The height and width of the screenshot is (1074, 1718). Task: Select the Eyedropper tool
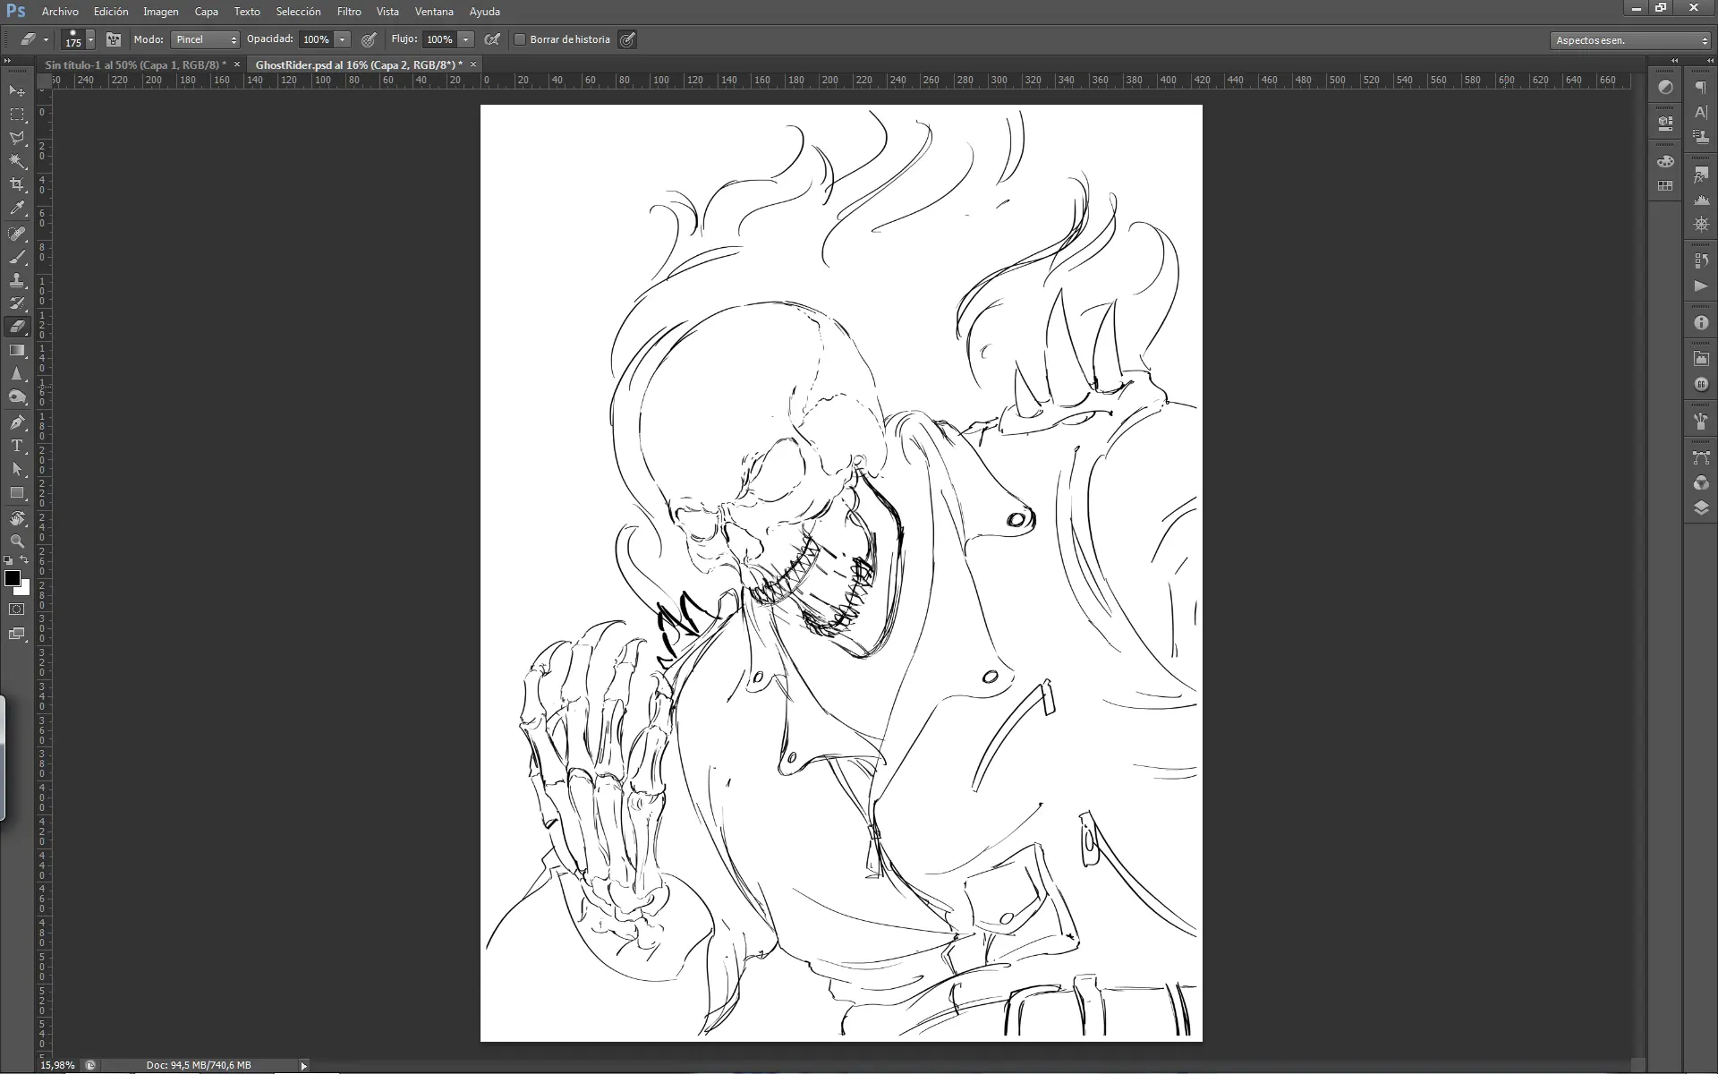[17, 209]
